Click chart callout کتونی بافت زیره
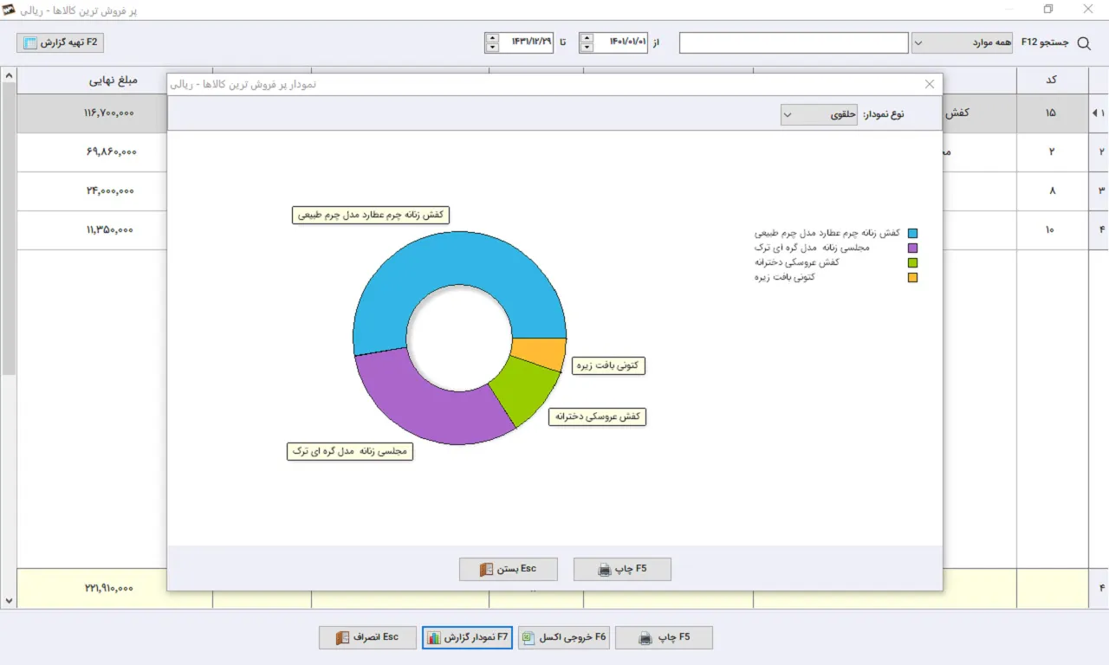The height and width of the screenshot is (665, 1109). [x=610, y=365]
